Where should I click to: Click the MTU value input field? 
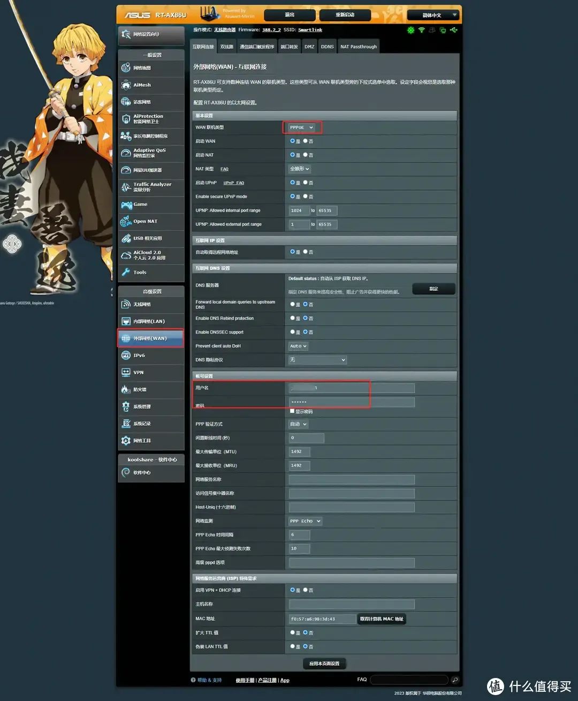coord(299,452)
